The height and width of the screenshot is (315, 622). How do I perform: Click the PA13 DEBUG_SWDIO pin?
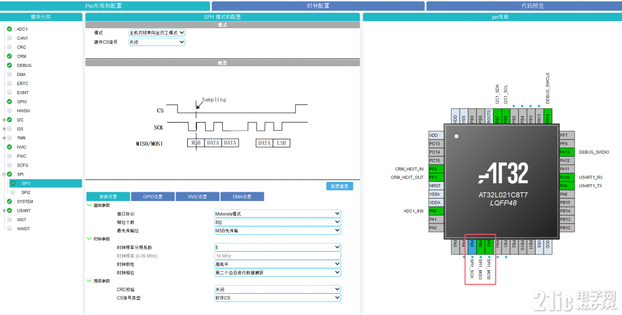click(567, 152)
